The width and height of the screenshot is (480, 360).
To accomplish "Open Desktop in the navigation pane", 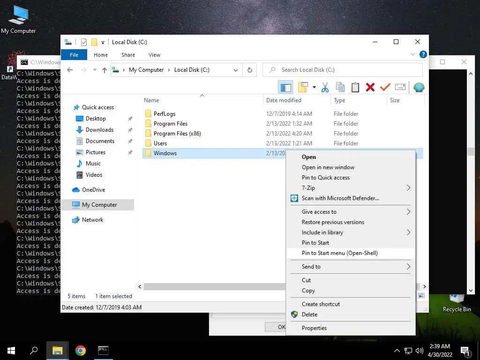I will pos(96,119).
